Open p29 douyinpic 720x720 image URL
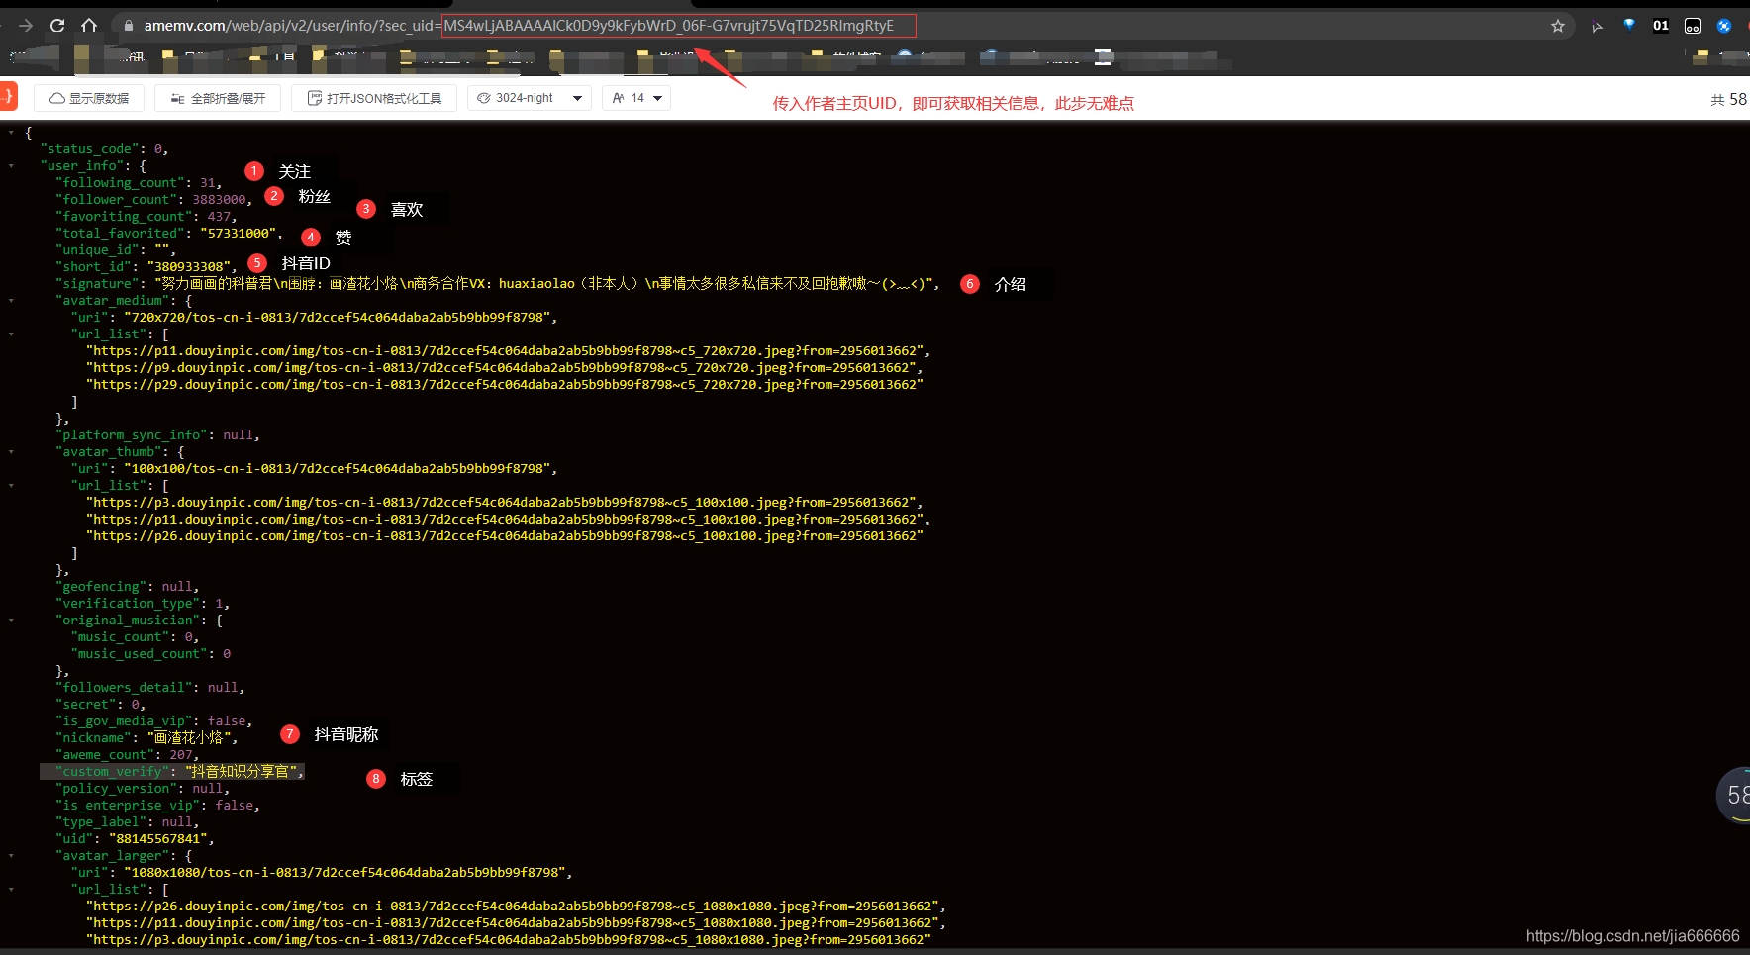Image resolution: width=1750 pixels, height=955 pixels. (505, 385)
